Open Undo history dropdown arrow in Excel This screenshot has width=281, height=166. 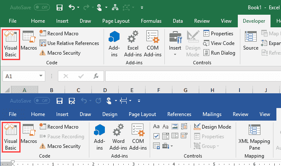pyautogui.click(x=78, y=8)
